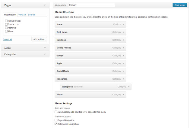The image size is (190, 128).
Task: Check the Archives page checkbox
Action: [6, 28]
